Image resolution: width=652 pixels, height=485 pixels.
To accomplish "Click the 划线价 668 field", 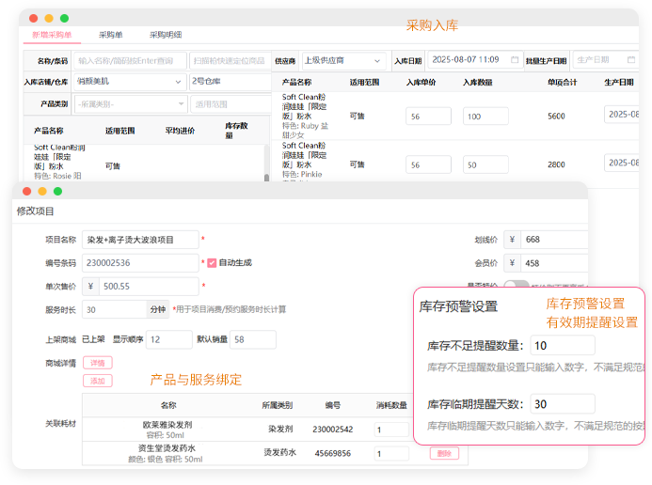I will point(554,239).
